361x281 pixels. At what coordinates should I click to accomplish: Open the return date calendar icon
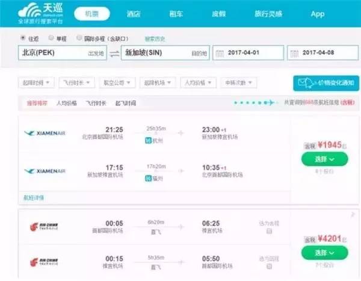tap(295, 53)
